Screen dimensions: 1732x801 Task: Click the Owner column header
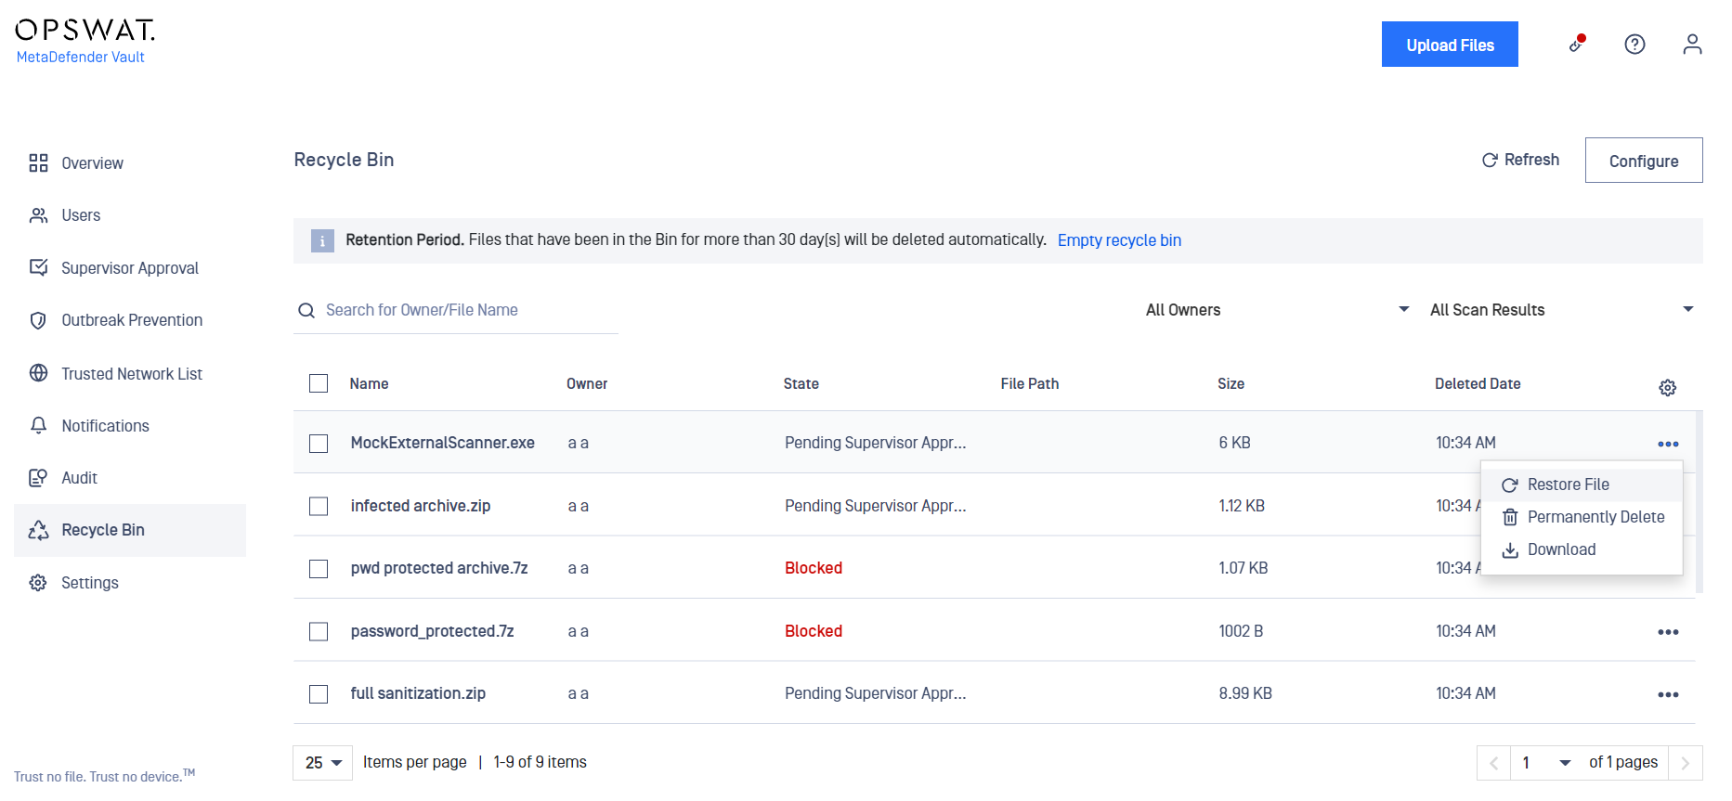point(587,383)
